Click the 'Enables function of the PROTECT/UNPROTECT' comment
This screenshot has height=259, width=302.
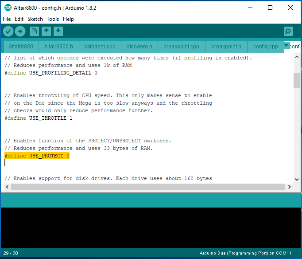88,141
